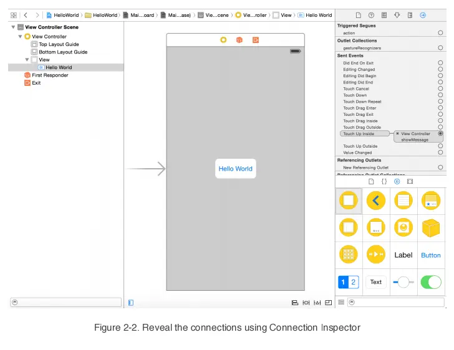Pick View Controller object from library
The width and height of the screenshot is (454, 350).
pyautogui.click(x=349, y=201)
